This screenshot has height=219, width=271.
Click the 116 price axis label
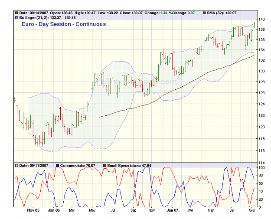point(261,151)
